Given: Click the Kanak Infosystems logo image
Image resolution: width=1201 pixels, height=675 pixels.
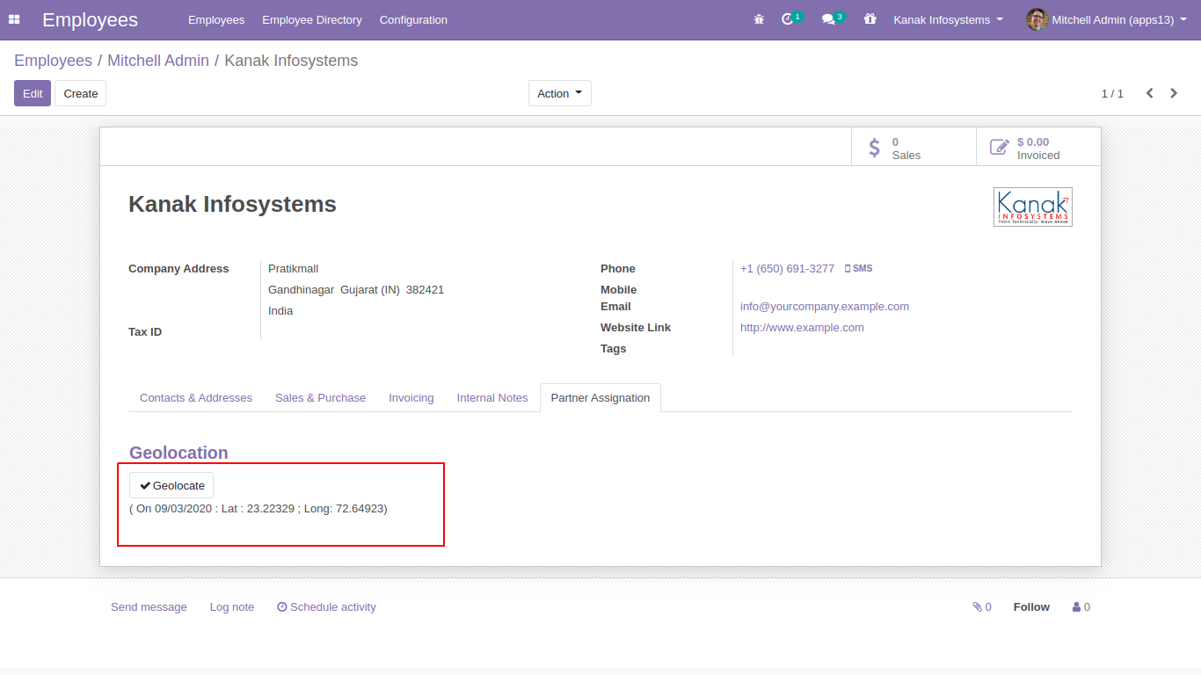Looking at the screenshot, I should [x=1033, y=207].
